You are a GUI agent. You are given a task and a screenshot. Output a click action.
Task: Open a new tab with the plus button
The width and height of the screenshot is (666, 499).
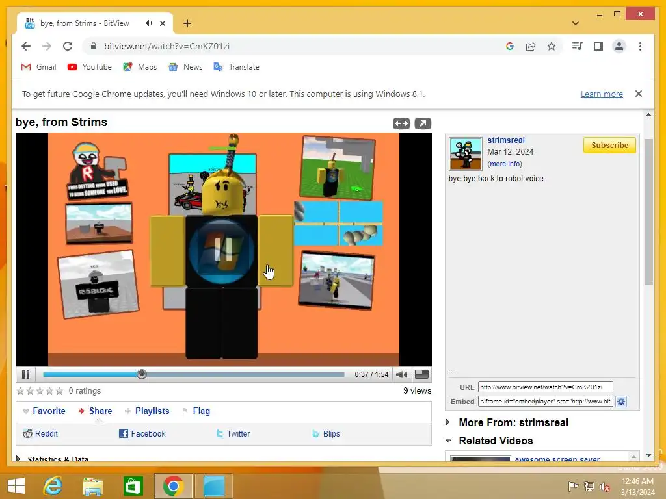coord(187,23)
